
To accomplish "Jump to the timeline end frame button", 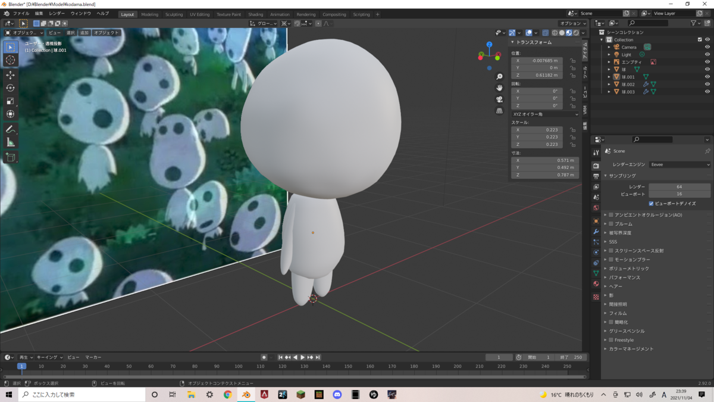I will click(318, 357).
